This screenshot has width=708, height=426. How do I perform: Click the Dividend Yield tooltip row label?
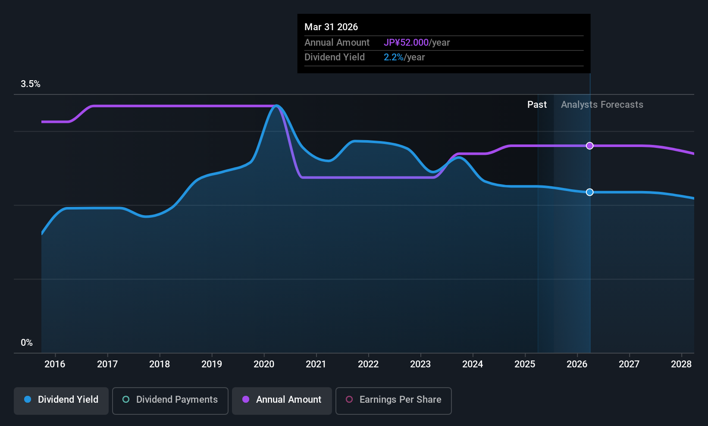tap(335, 57)
